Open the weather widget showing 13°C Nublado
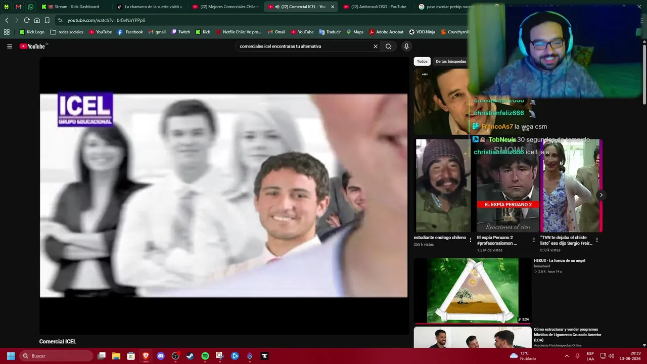Viewport: 647px width, 364px height. [523, 356]
